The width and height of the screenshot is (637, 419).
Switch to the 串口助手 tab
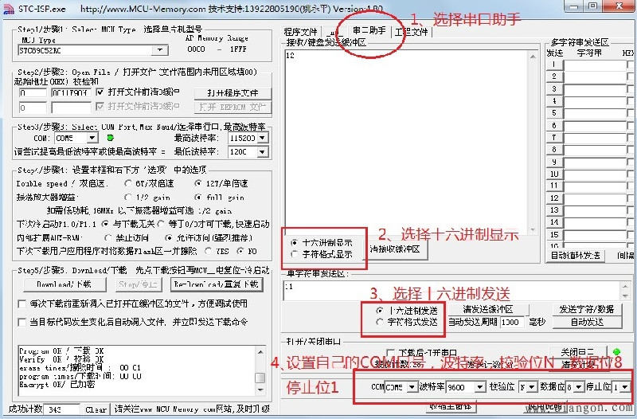tap(369, 30)
